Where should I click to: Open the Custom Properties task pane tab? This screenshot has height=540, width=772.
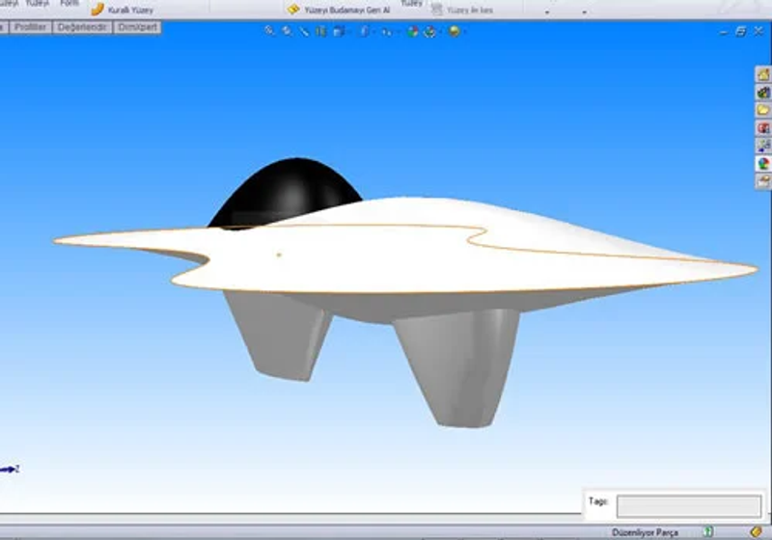(763, 181)
